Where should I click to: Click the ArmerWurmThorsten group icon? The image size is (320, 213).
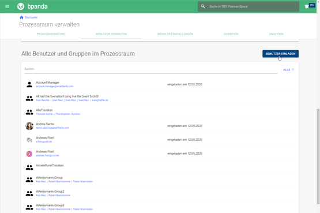[x=29, y=167]
